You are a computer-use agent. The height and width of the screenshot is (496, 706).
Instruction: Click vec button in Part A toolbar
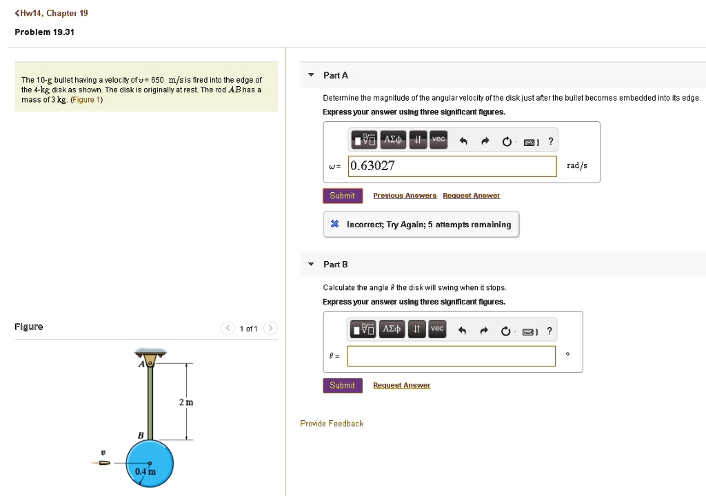pyautogui.click(x=438, y=140)
